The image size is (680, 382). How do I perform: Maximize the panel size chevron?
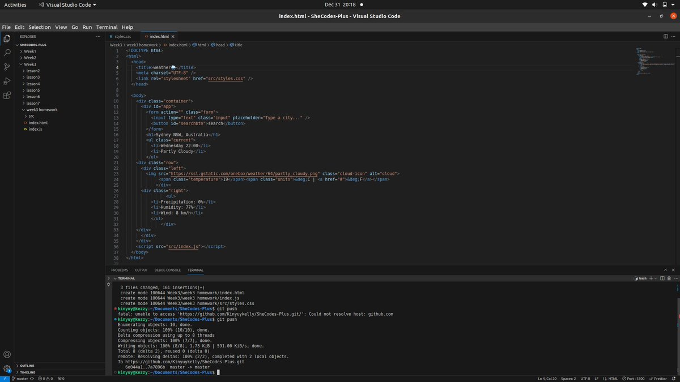[666, 270]
